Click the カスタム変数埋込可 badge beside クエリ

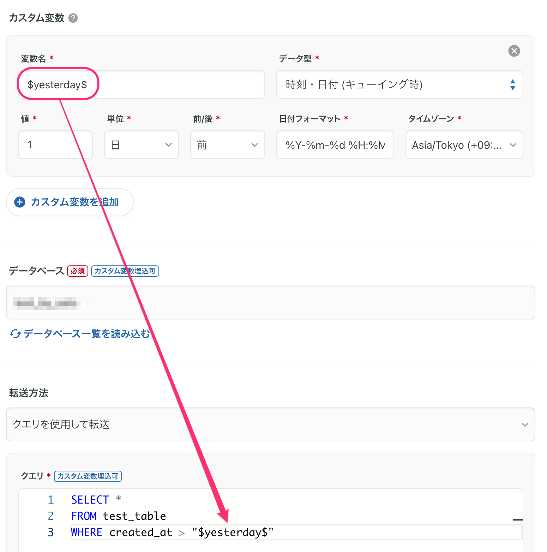[88, 476]
